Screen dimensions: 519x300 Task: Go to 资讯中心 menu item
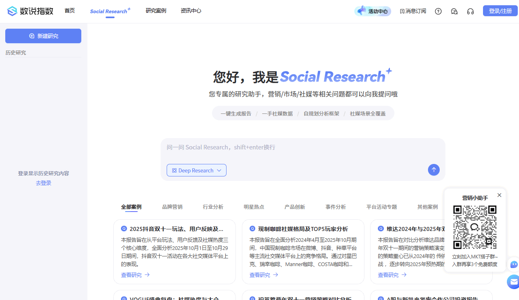click(191, 10)
